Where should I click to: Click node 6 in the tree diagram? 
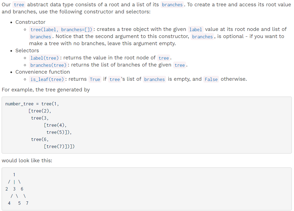click(x=22, y=189)
